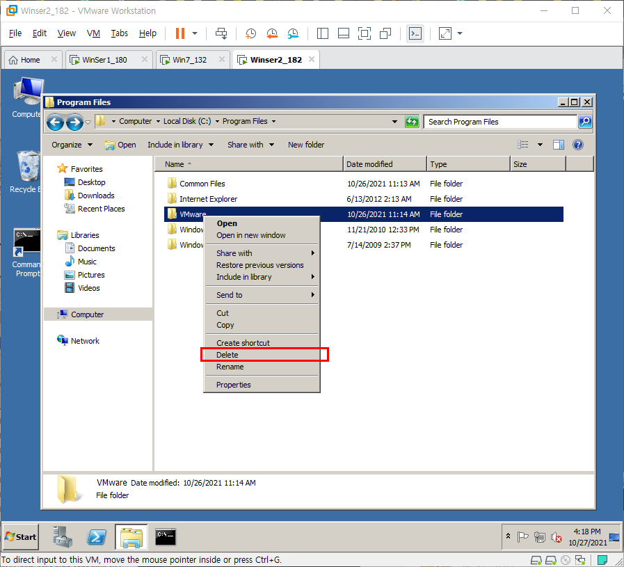Click the stretch guest display icon
Image resolution: width=624 pixels, height=567 pixels.
445,33
